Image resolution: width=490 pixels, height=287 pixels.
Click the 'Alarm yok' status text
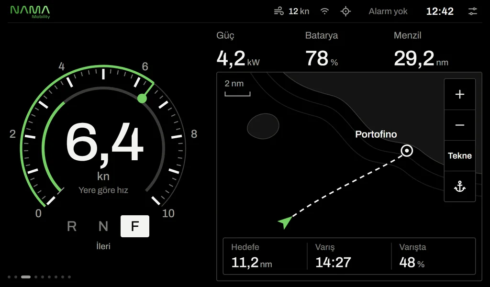pos(388,11)
